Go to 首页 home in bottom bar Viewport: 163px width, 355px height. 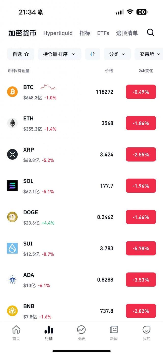click(16, 333)
